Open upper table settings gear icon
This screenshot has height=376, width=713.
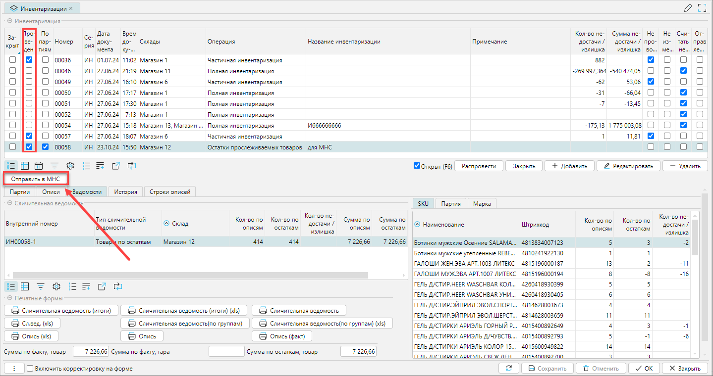70,166
